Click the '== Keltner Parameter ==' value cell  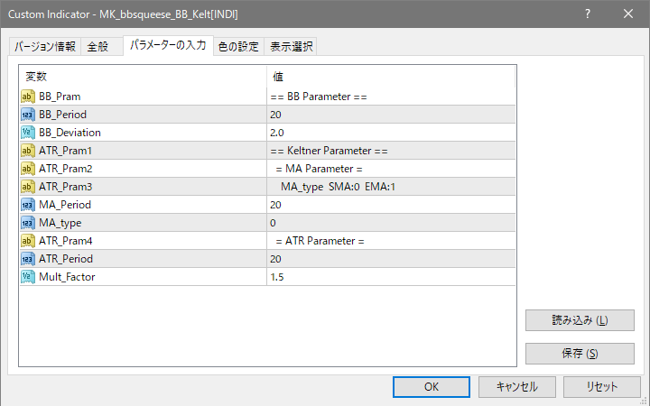[x=391, y=151]
